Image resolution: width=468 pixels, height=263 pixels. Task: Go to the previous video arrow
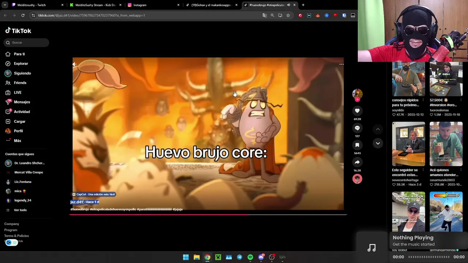click(x=378, y=129)
